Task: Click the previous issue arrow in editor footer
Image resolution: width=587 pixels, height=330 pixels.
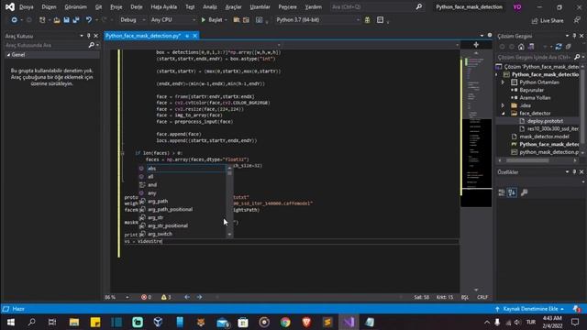Action: (187, 297)
